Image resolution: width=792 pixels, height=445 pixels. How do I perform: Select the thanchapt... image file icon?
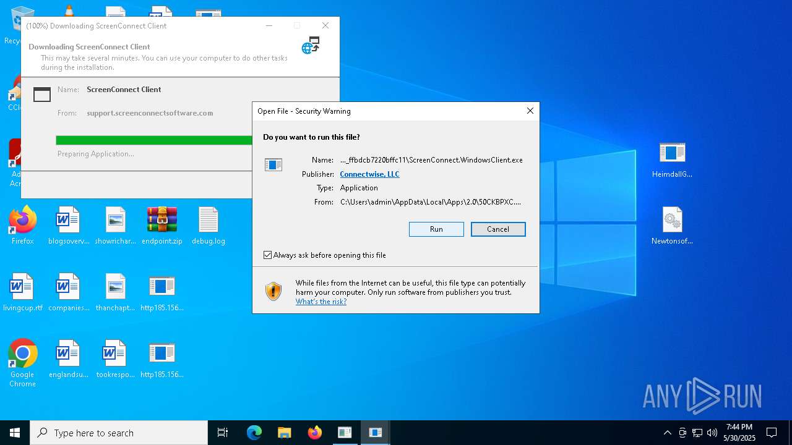(x=115, y=292)
